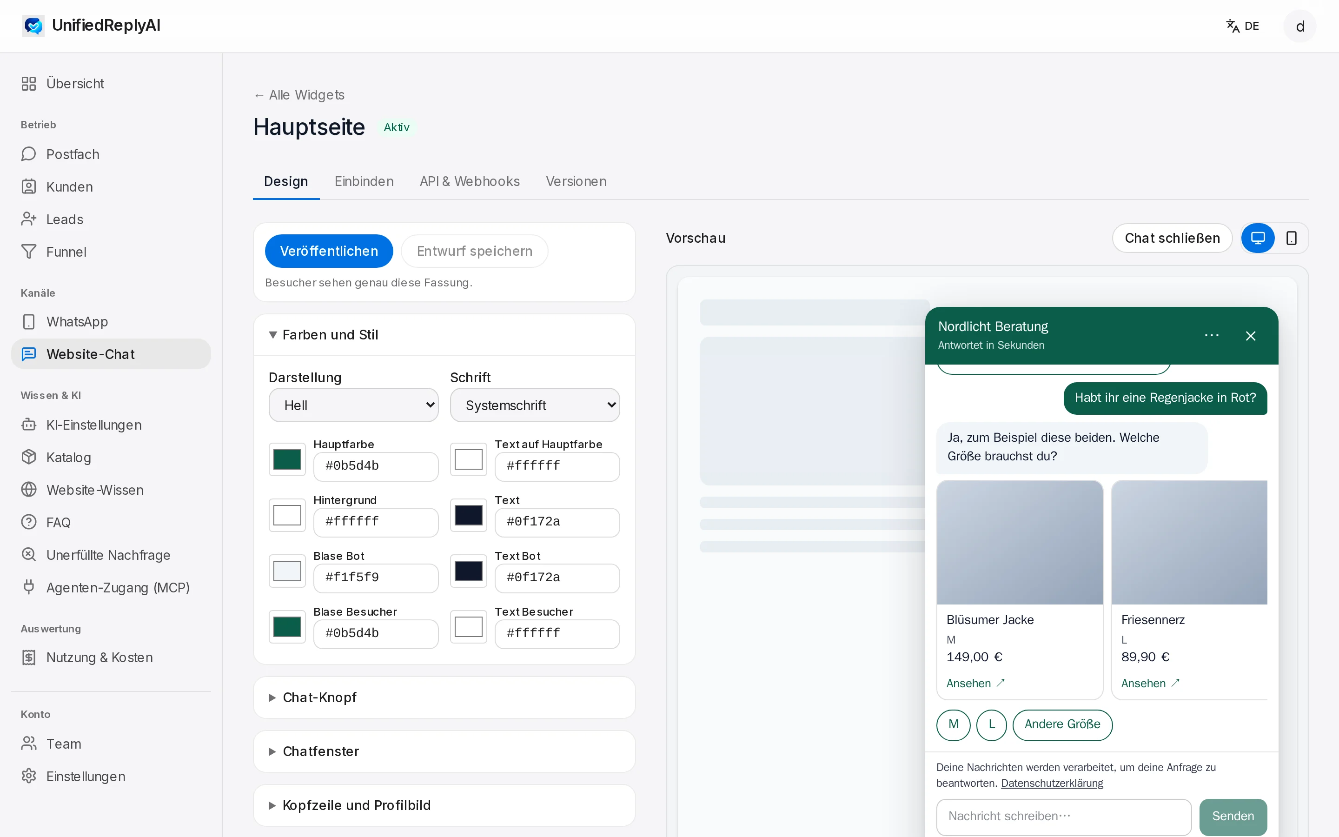This screenshot has width=1339, height=837.
Task: Click the Chat schließen button
Action: [1172, 238]
